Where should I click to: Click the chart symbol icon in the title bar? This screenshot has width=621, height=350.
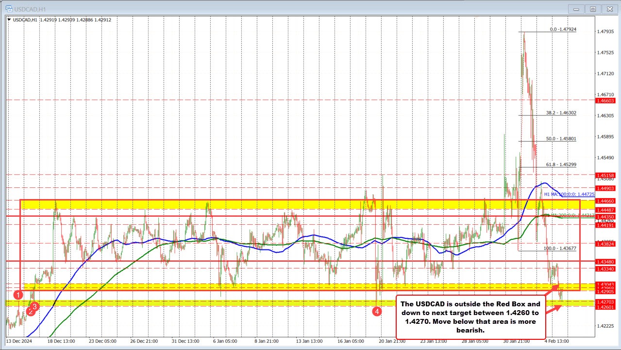coord(6,9)
